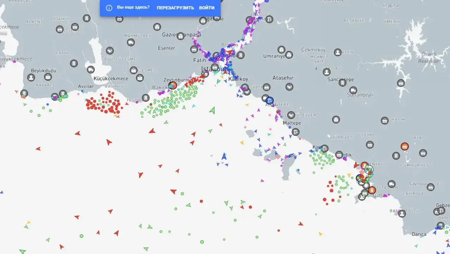
Task: Click the Darıca map label
Action: tap(419, 234)
